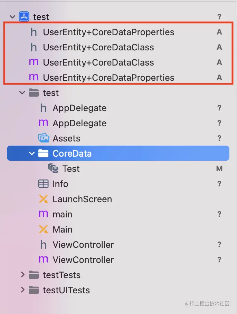The width and height of the screenshot is (237, 314).
Task: Select the first UserEntity+CoreDataProperties header file
Action: (x=108, y=32)
